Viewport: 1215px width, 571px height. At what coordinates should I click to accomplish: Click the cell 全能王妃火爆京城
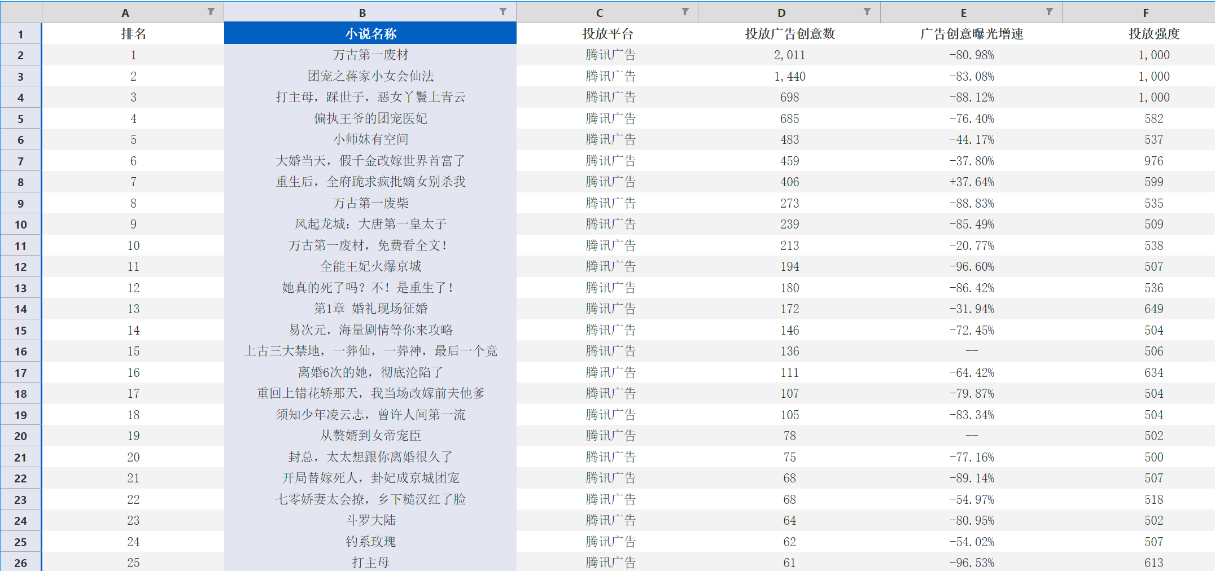click(370, 266)
